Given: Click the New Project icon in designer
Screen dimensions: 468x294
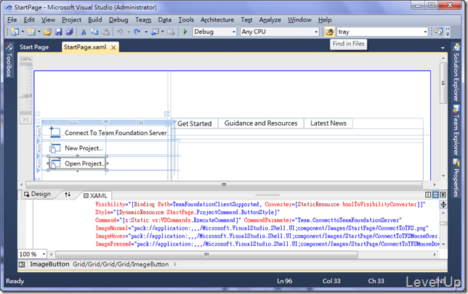Looking at the screenshot, I should (55, 148).
